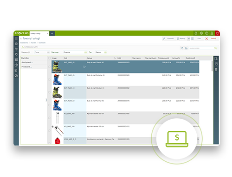
Task: Click the Detaliczna/B column header
Action: [190, 58]
